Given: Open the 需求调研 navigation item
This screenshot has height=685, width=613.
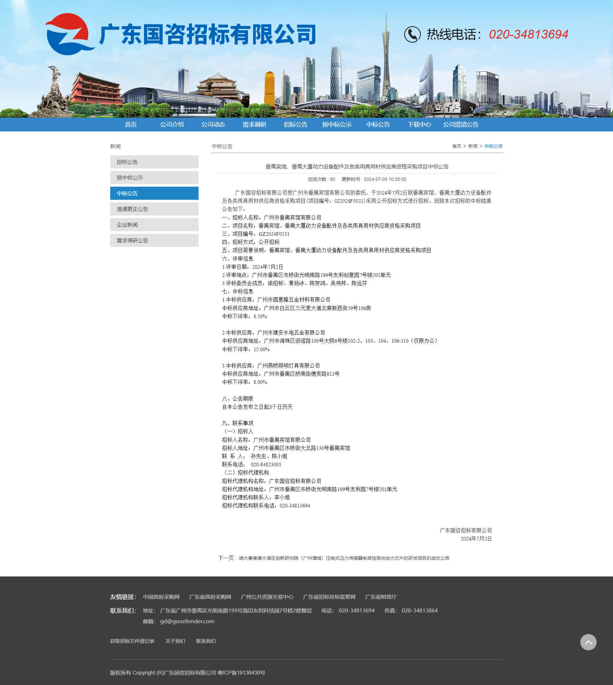Looking at the screenshot, I should tap(254, 125).
